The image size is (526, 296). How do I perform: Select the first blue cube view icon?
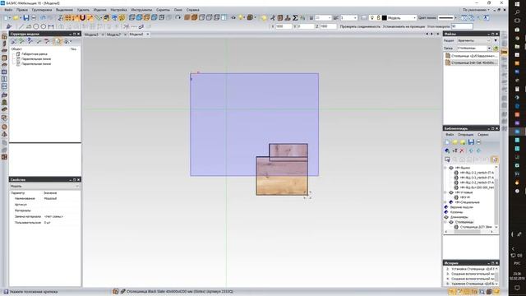131,17
